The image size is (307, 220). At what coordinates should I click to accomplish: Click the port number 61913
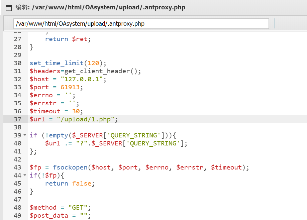(x=72, y=87)
